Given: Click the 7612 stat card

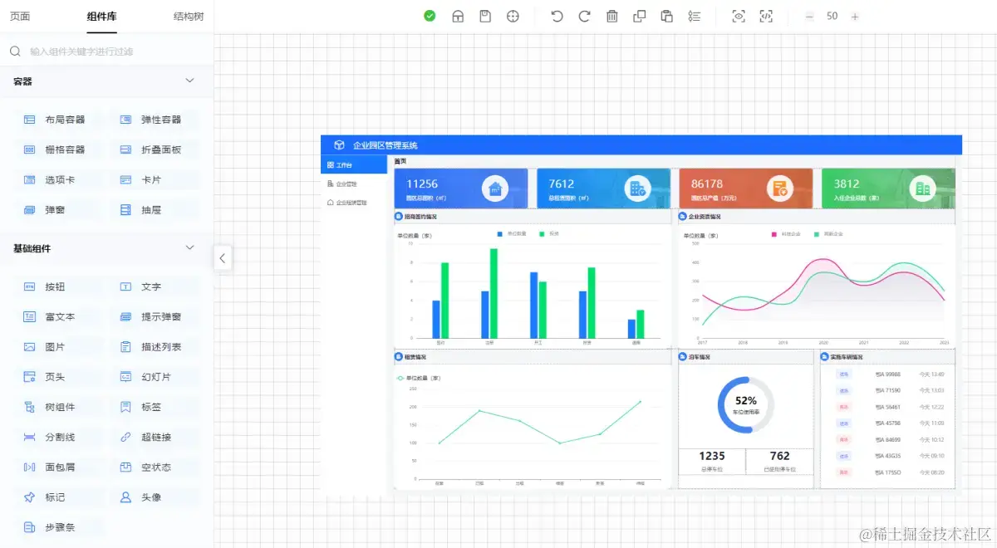Looking at the screenshot, I should click(603, 188).
